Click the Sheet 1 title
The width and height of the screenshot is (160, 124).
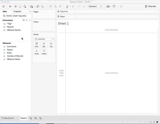pos(63,24)
